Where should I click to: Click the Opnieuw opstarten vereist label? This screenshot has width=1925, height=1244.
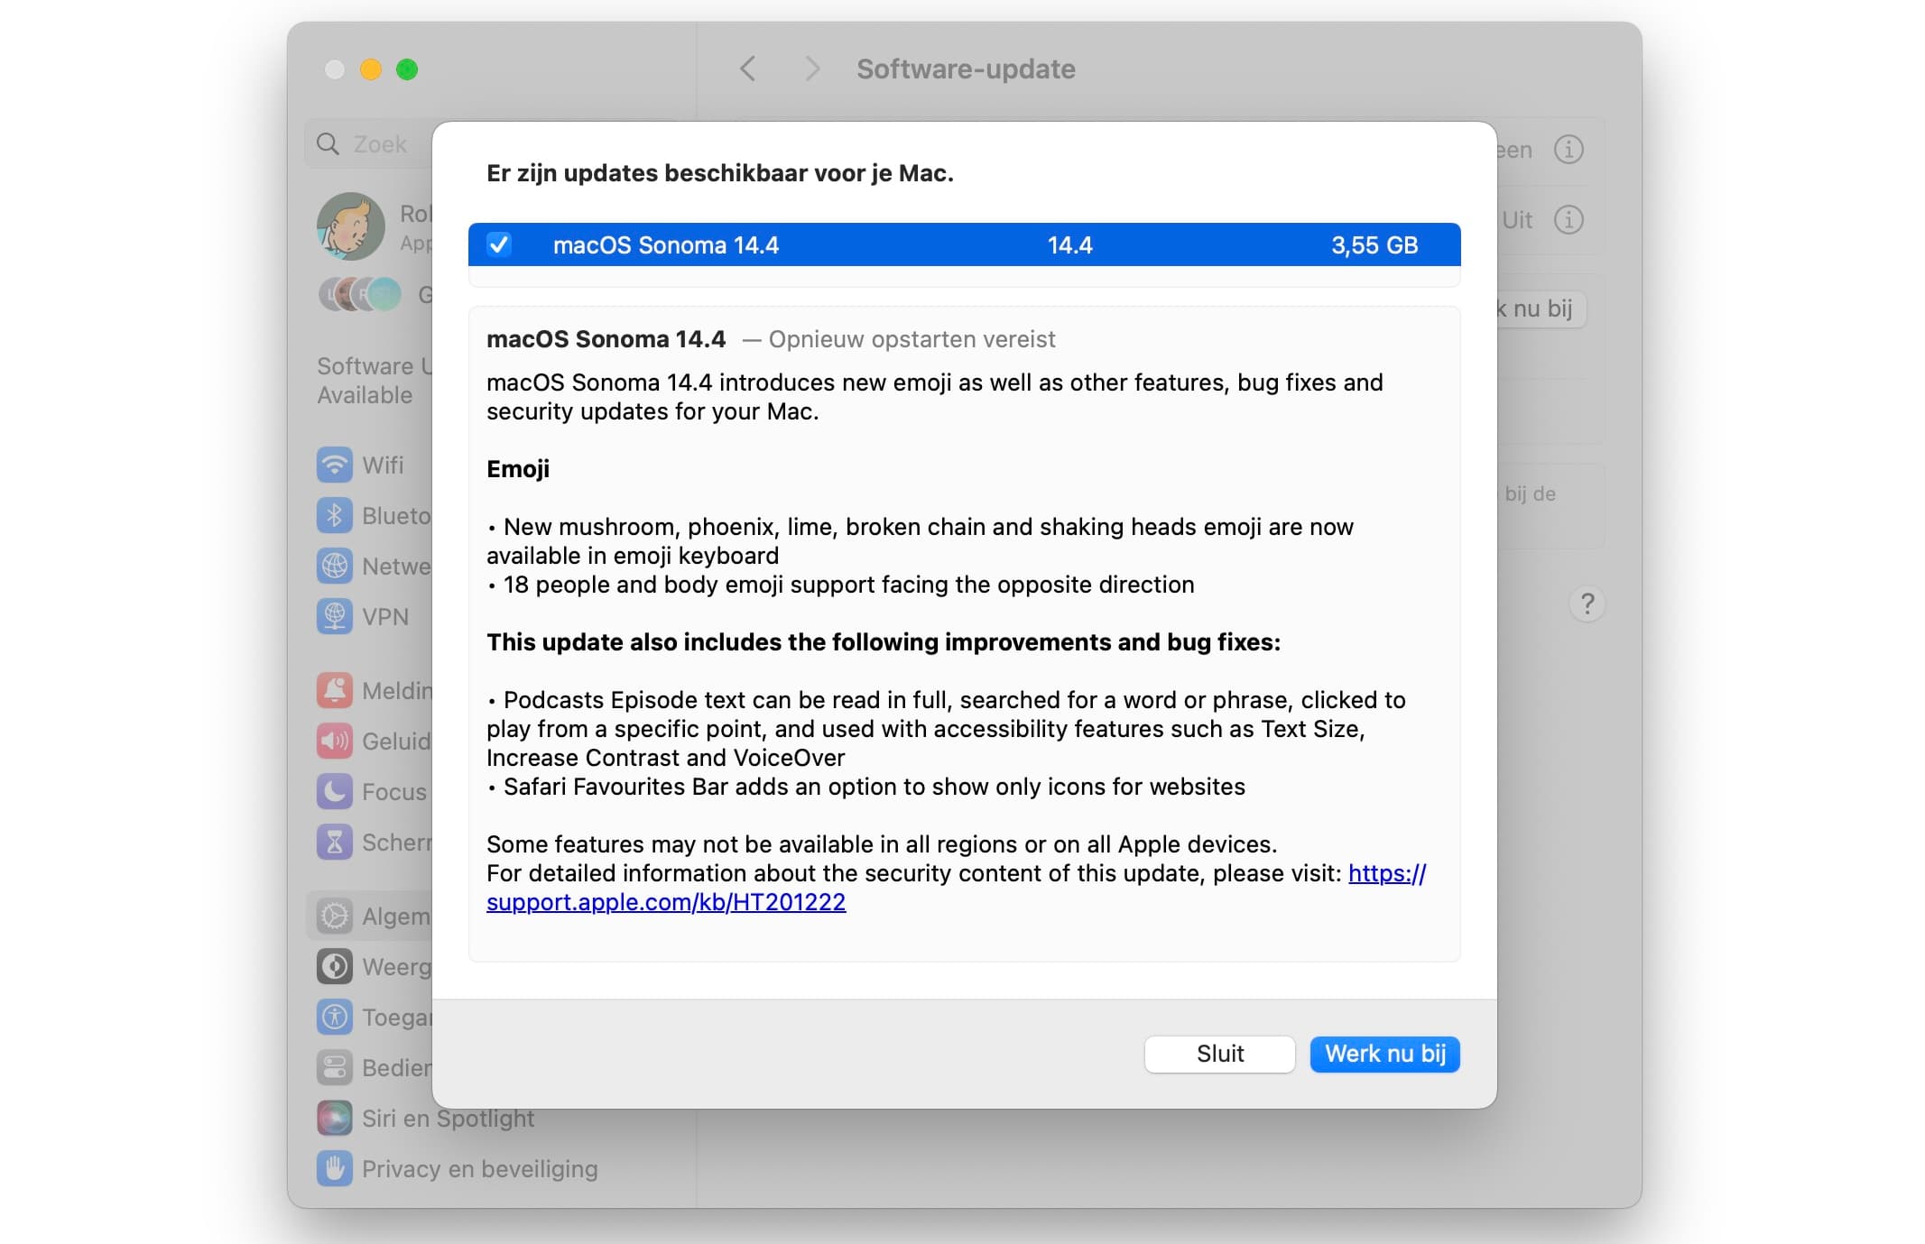click(x=912, y=339)
